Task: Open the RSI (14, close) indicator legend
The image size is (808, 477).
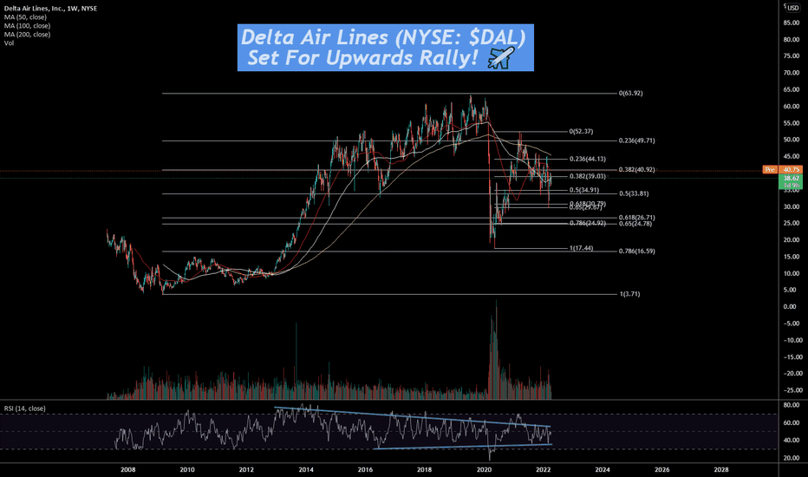Action: coord(25,408)
